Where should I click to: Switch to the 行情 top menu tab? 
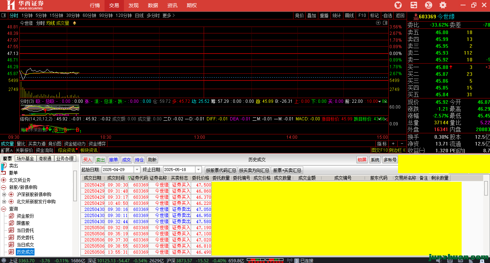click(x=95, y=5)
